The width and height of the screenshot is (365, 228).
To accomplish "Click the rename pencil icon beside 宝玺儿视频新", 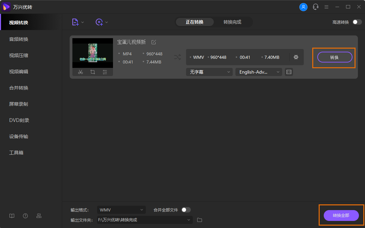I will [154, 42].
